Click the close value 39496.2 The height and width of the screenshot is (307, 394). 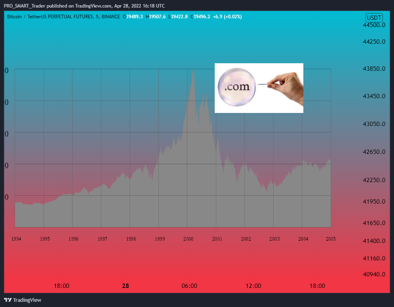click(x=202, y=17)
